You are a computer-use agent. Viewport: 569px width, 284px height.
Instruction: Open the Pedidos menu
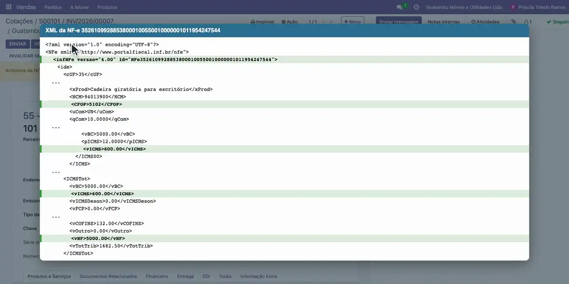[x=53, y=7]
